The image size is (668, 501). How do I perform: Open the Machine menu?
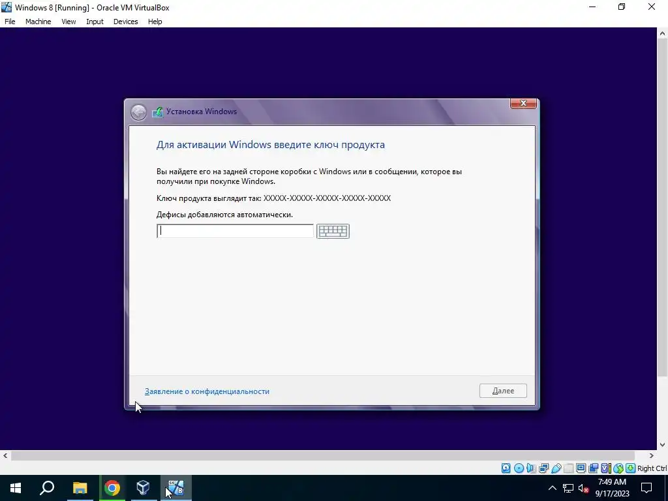[x=38, y=22]
